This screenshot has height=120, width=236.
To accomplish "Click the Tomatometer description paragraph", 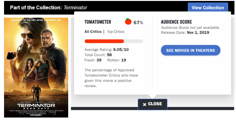I will [x=111, y=78].
